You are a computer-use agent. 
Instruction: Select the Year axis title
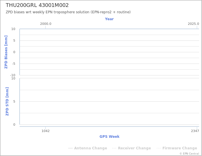(x=109, y=19)
